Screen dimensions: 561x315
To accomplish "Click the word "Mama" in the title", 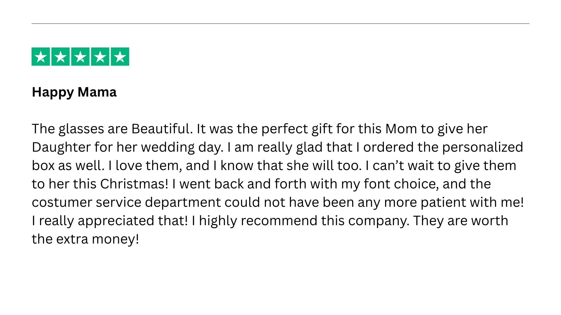I will 97,92.
